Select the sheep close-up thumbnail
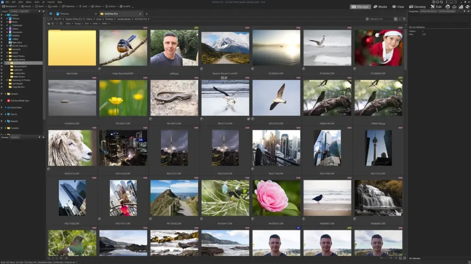 (72, 147)
